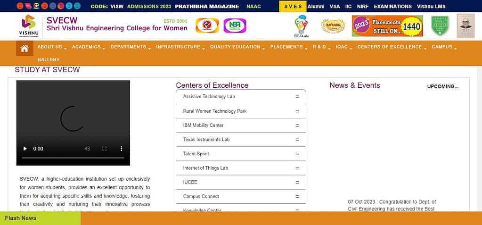482x225 pixels.
Task: Open the video's three-dot options menu
Action: tap(122, 149)
